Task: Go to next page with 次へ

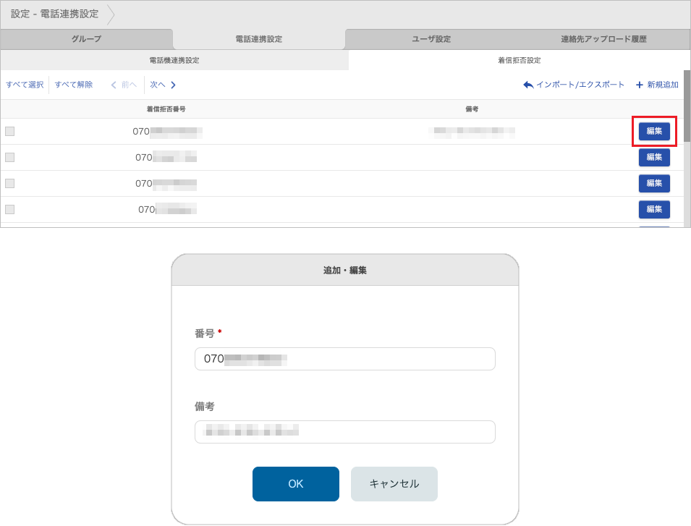Action: pyautogui.click(x=157, y=85)
